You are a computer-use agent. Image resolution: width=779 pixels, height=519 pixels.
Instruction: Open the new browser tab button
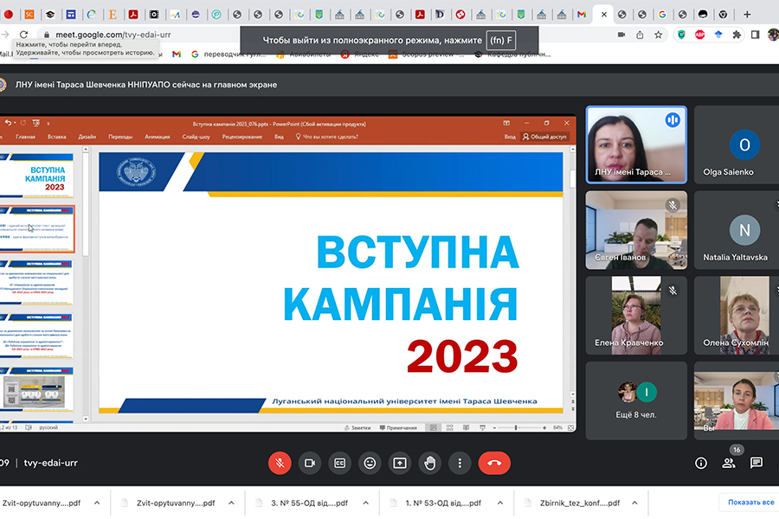[x=747, y=15]
